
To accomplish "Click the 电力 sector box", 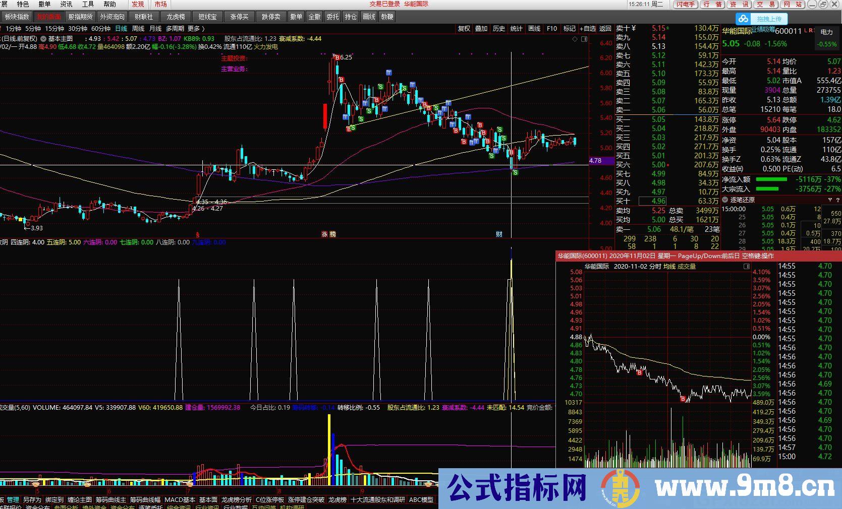I will point(827,38).
